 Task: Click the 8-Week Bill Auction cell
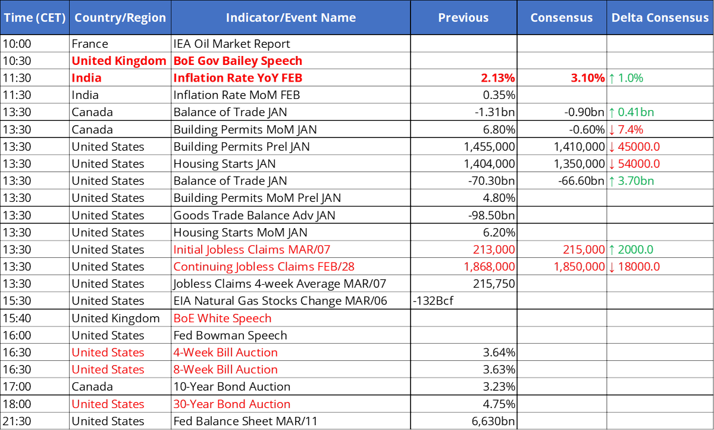290,370
